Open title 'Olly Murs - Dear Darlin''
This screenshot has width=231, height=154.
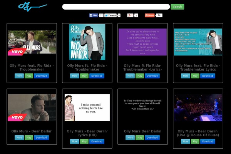(32, 131)
